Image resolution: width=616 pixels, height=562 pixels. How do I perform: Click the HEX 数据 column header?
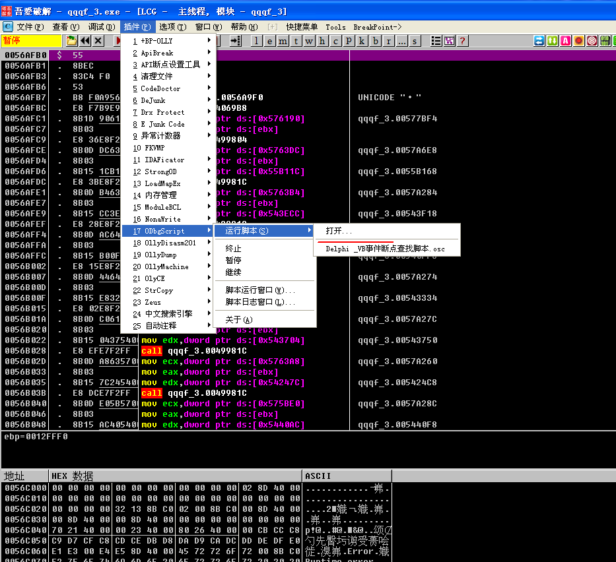pos(175,476)
